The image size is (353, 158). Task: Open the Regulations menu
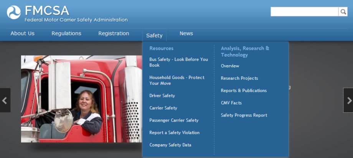tap(66, 33)
